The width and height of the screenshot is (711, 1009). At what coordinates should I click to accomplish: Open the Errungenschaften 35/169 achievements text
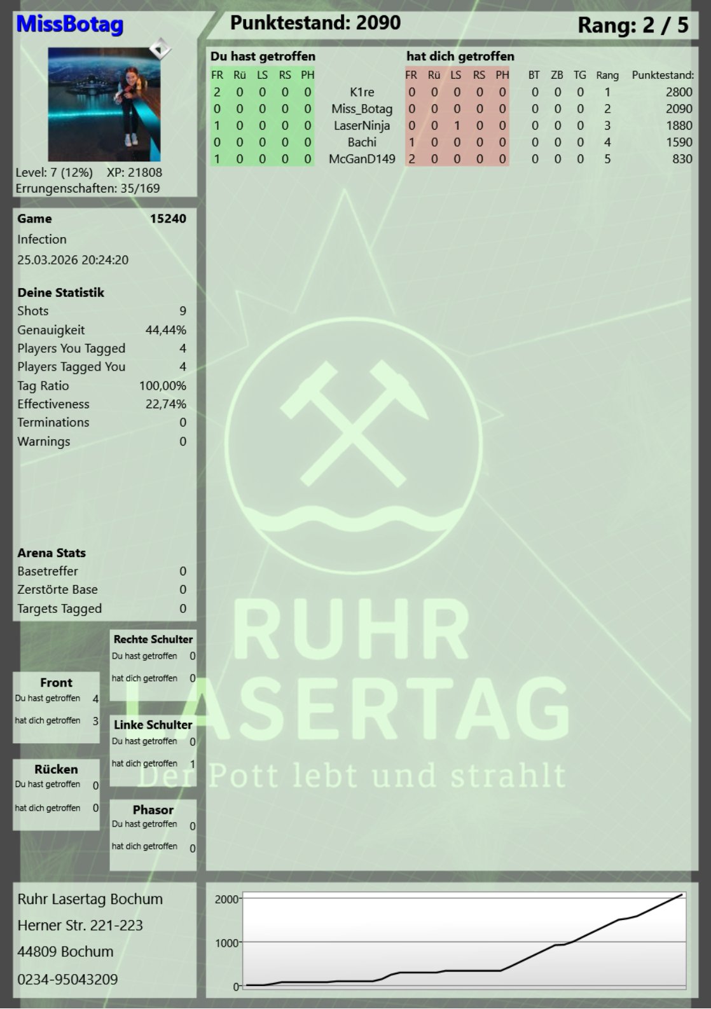[x=88, y=188]
